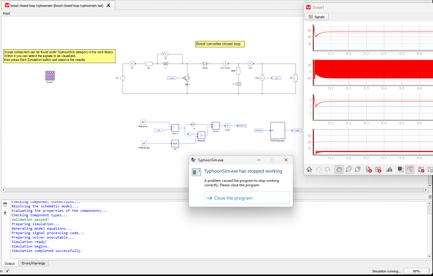Select the Integrator block
This screenshot has width=433, height=276.
pyautogui.click(x=201, y=135)
